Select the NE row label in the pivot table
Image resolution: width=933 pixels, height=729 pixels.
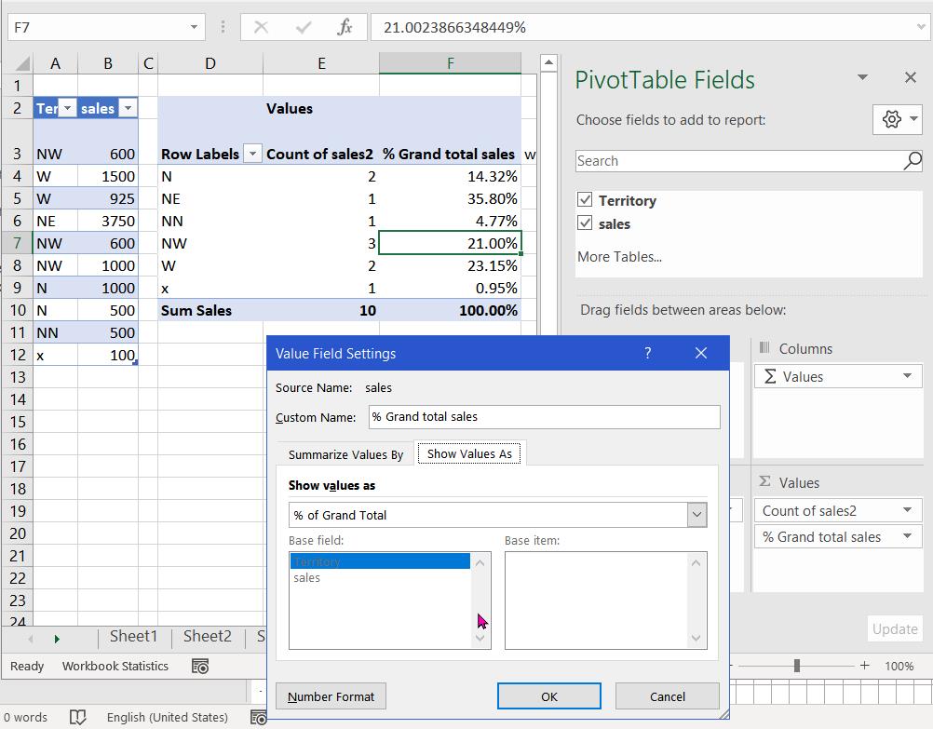click(210, 198)
